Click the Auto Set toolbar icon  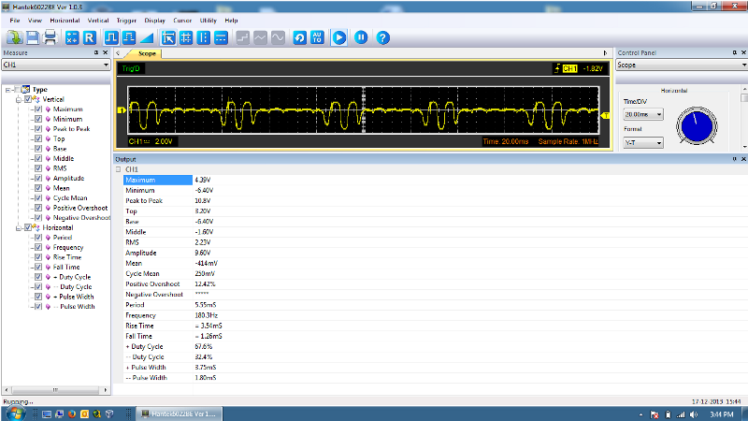click(x=316, y=37)
